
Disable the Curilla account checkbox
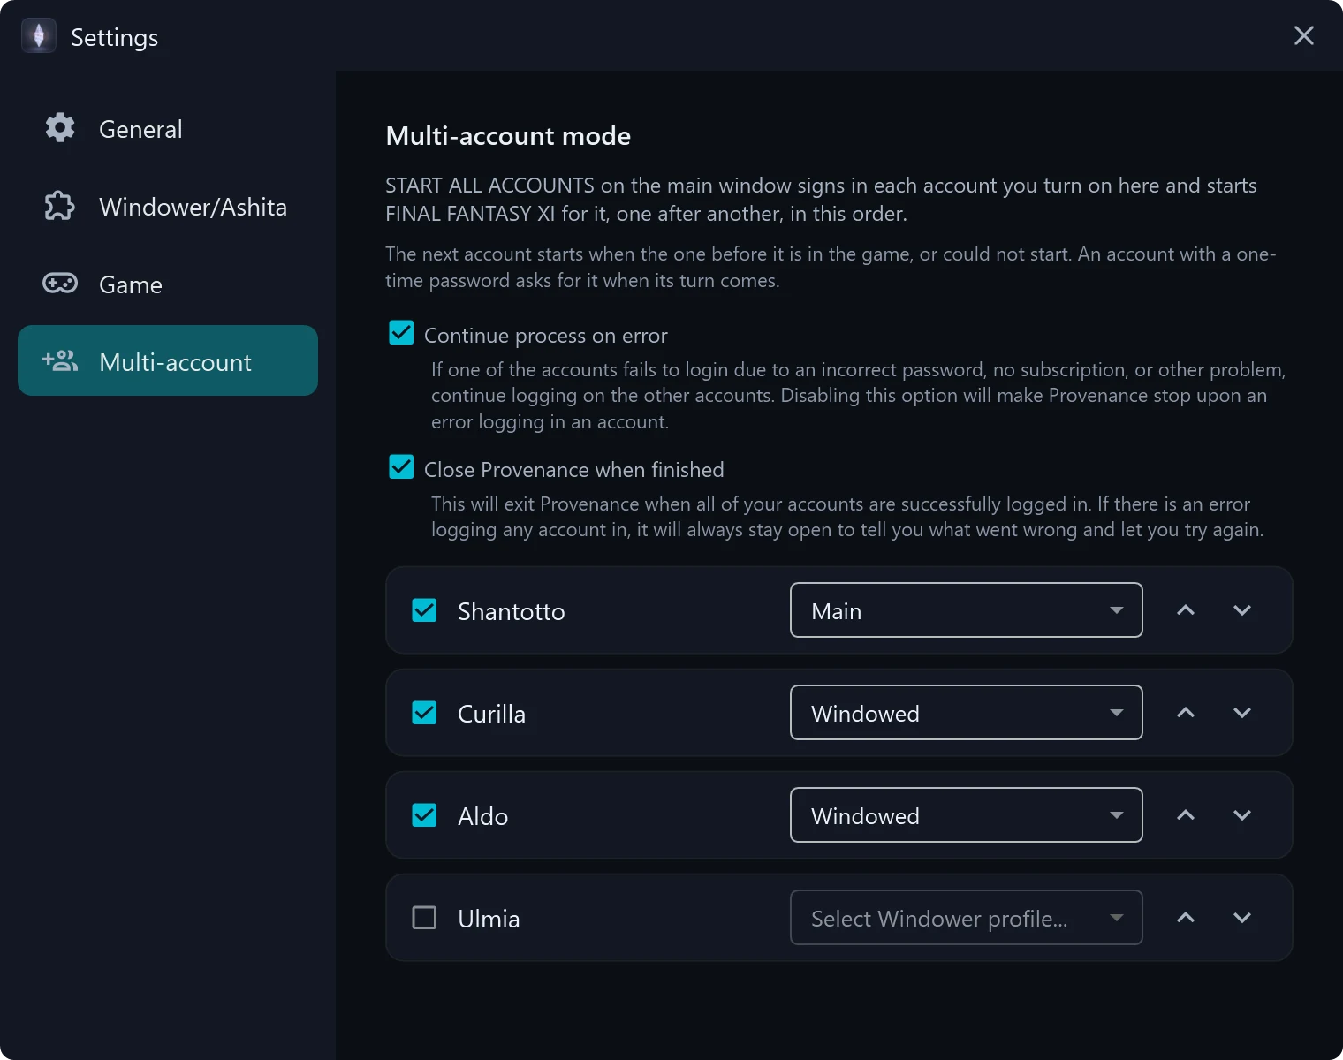[x=424, y=713]
